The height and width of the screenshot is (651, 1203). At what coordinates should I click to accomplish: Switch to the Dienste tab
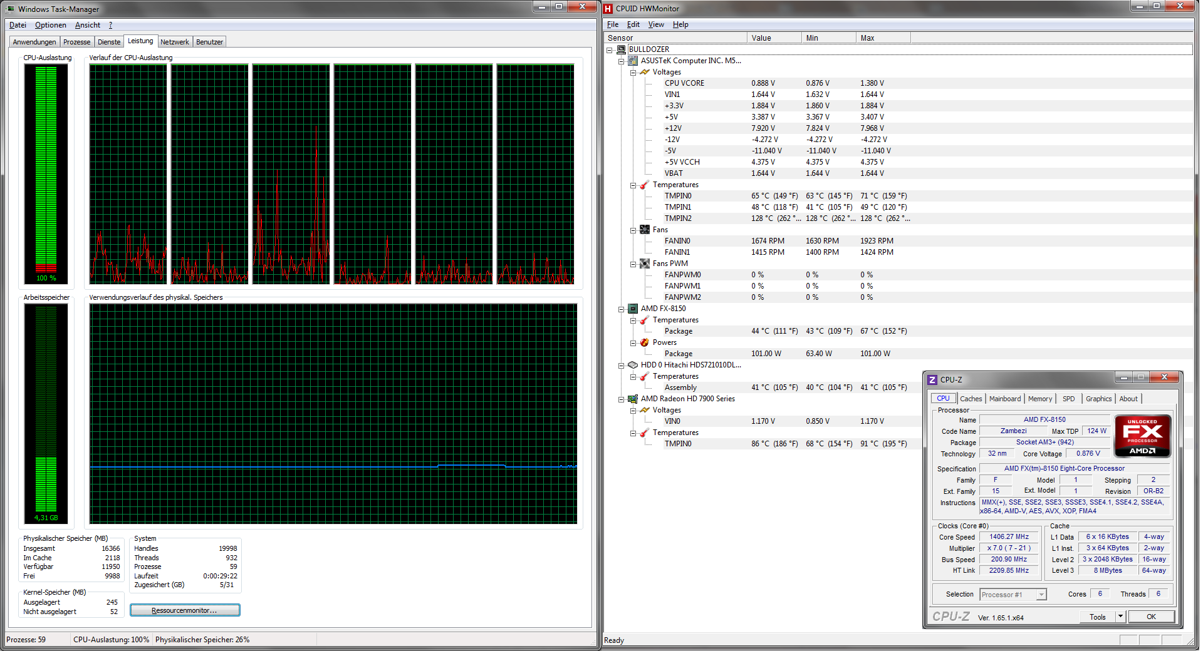click(x=109, y=42)
